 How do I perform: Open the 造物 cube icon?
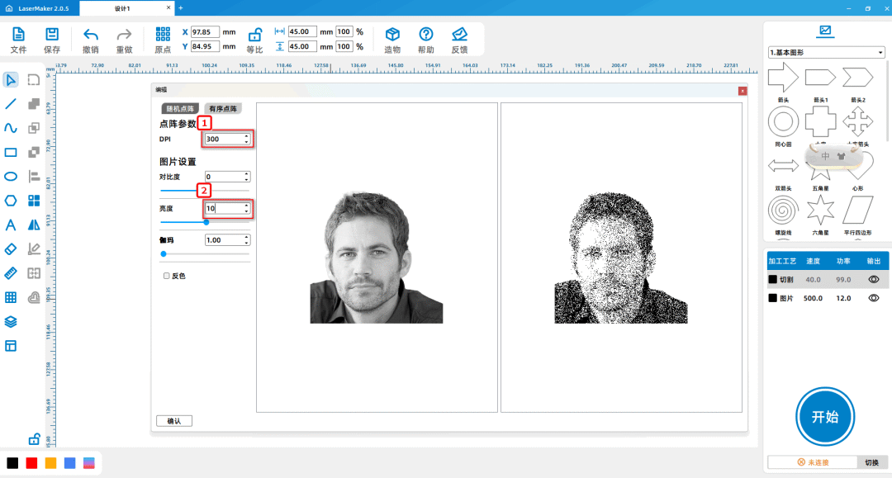pyautogui.click(x=393, y=35)
